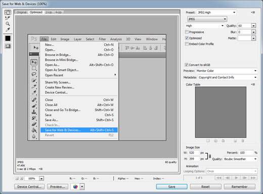263x194 pixels.
Task: Open the Looping Options dropdown
Action: click(232, 171)
